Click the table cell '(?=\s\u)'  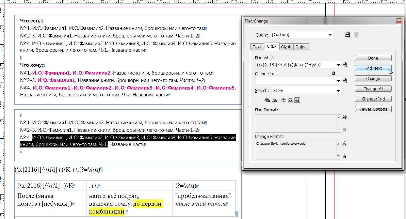point(204,186)
